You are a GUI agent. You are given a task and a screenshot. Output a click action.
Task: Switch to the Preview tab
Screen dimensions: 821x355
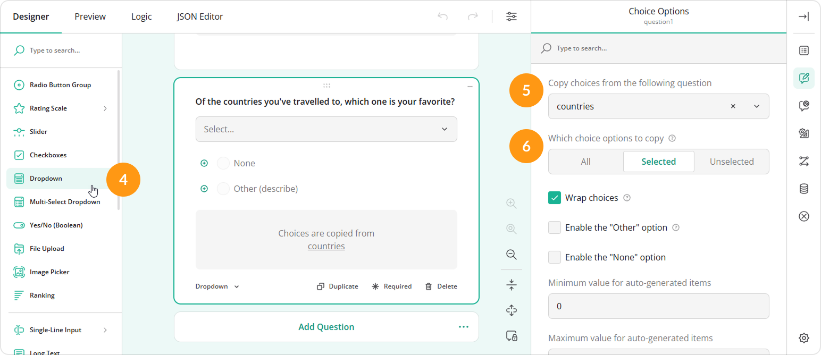pyautogui.click(x=90, y=16)
